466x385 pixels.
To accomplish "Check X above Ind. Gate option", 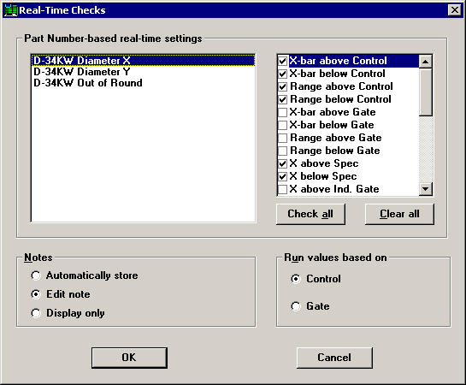I will pyautogui.click(x=283, y=189).
